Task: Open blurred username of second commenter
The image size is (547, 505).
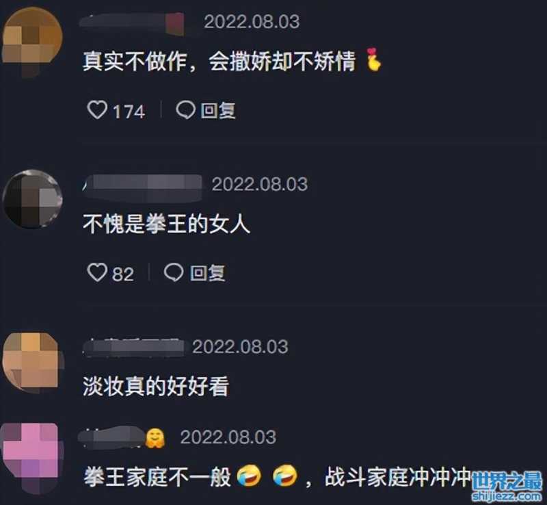Action: (x=142, y=187)
